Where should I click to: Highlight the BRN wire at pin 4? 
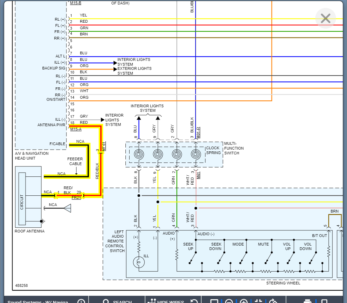click(207, 37)
